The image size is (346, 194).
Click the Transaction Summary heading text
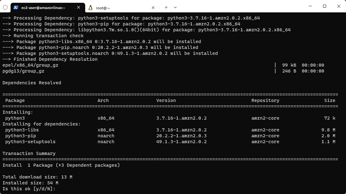[29, 153]
